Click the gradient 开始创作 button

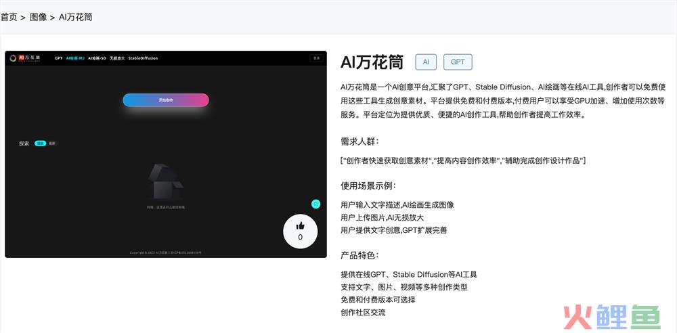166,99
